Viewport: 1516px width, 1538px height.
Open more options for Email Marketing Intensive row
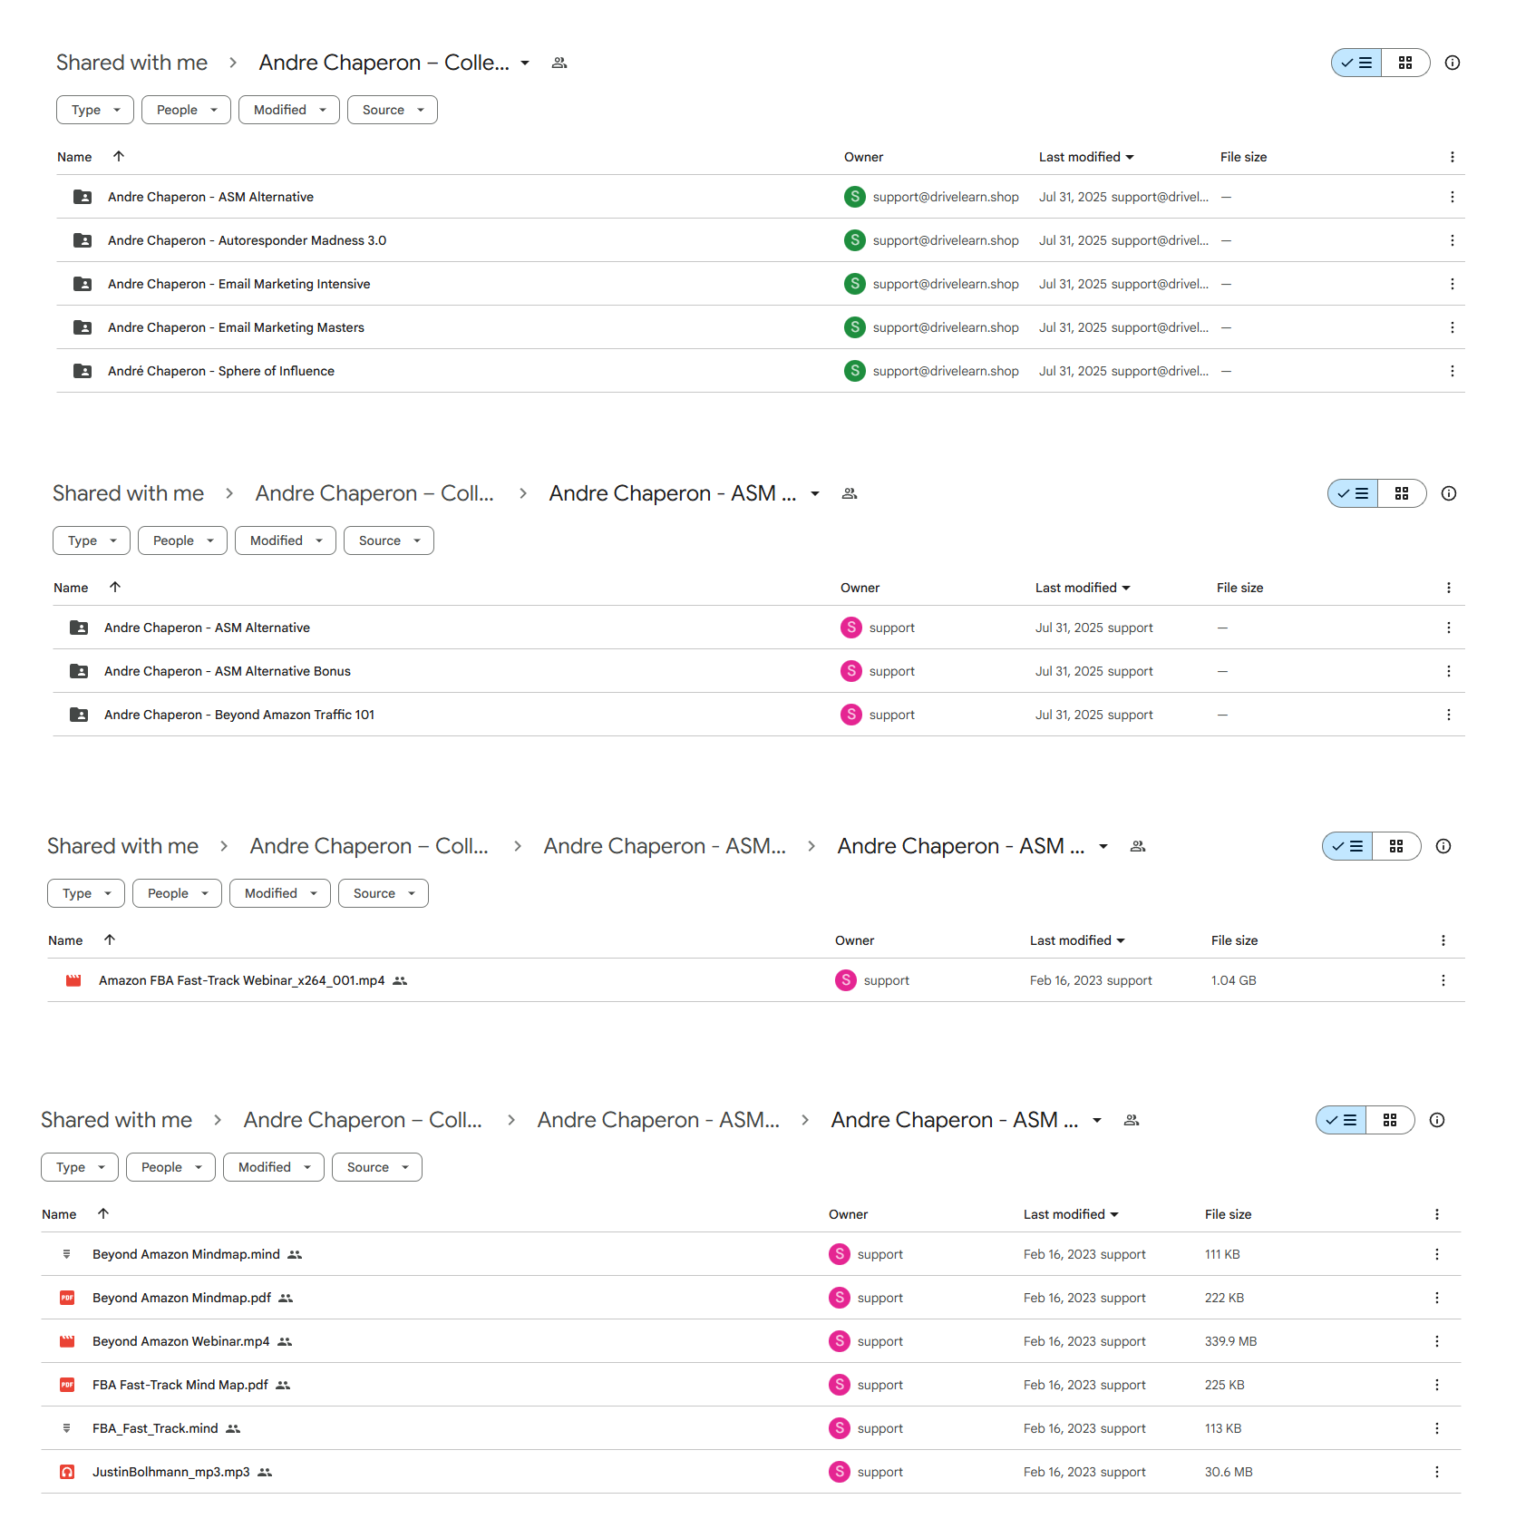pos(1453,284)
